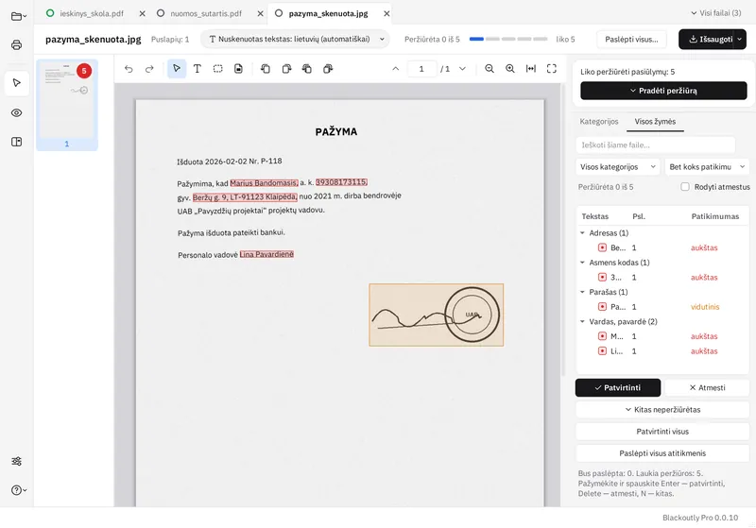The height and width of the screenshot is (528, 756).
Task: Open the settings sliders icon in sidebar
Action: (x=16, y=461)
